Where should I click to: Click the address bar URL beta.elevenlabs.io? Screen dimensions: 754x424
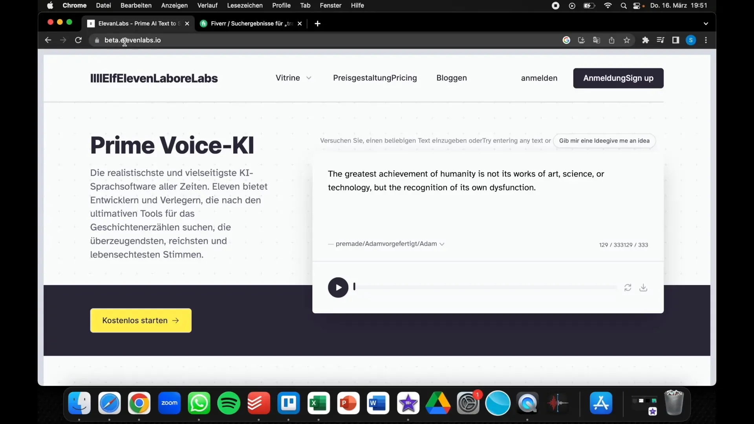pos(133,40)
